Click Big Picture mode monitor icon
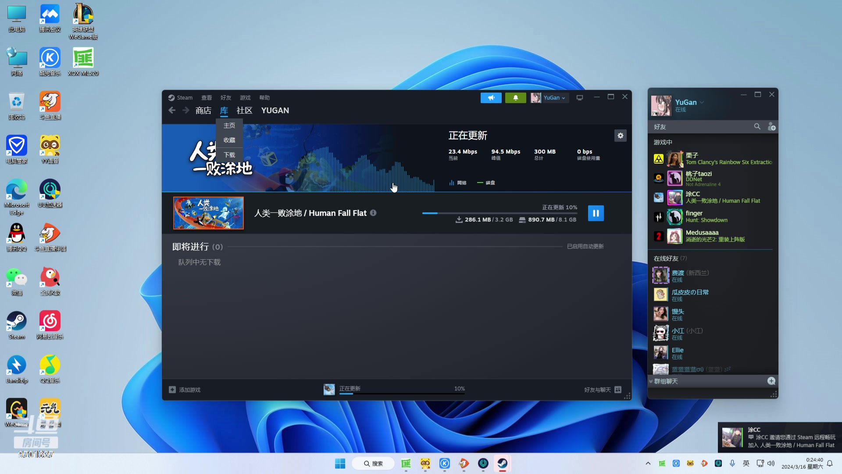This screenshot has width=842, height=474. [579, 97]
